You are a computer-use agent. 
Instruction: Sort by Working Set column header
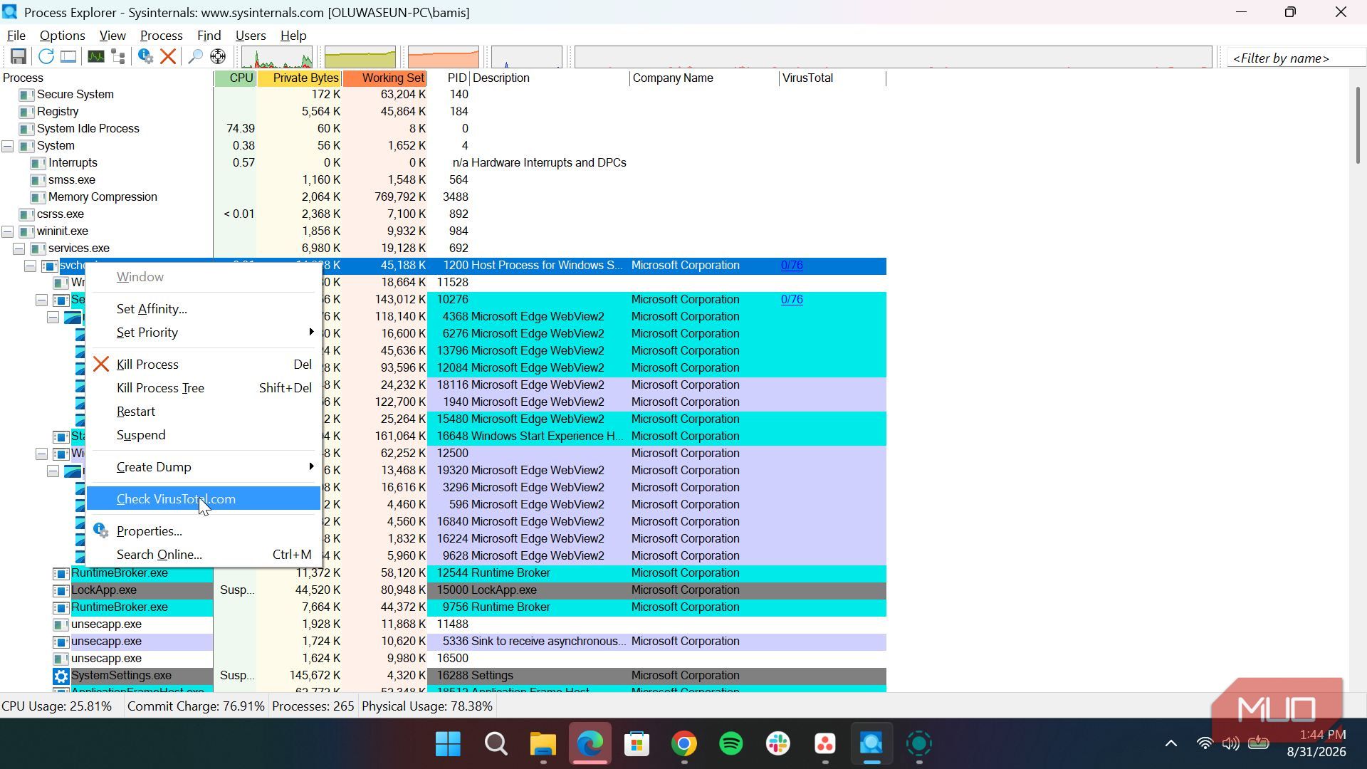tap(384, 78)
